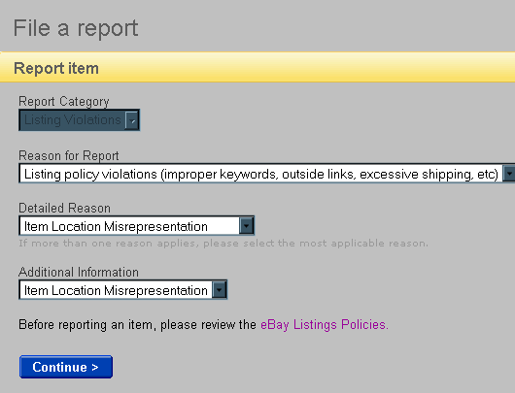Click the Report item section header
The image size is (515, 393).
[x=56, y=68]
